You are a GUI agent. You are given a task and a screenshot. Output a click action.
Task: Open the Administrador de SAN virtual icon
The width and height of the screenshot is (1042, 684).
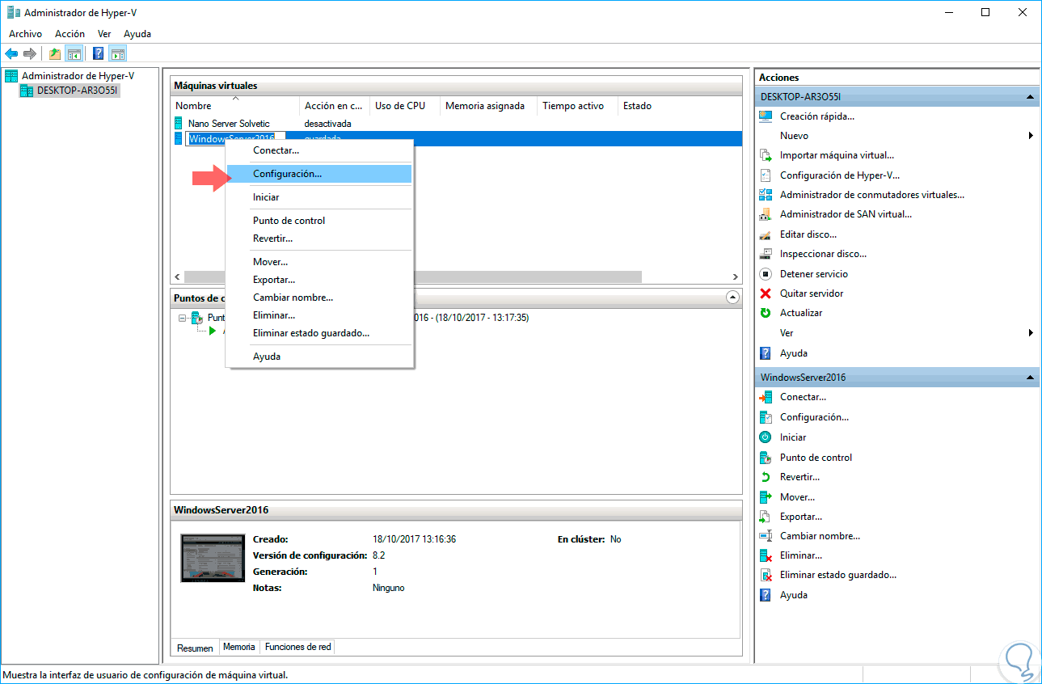[x=766, y=214]
